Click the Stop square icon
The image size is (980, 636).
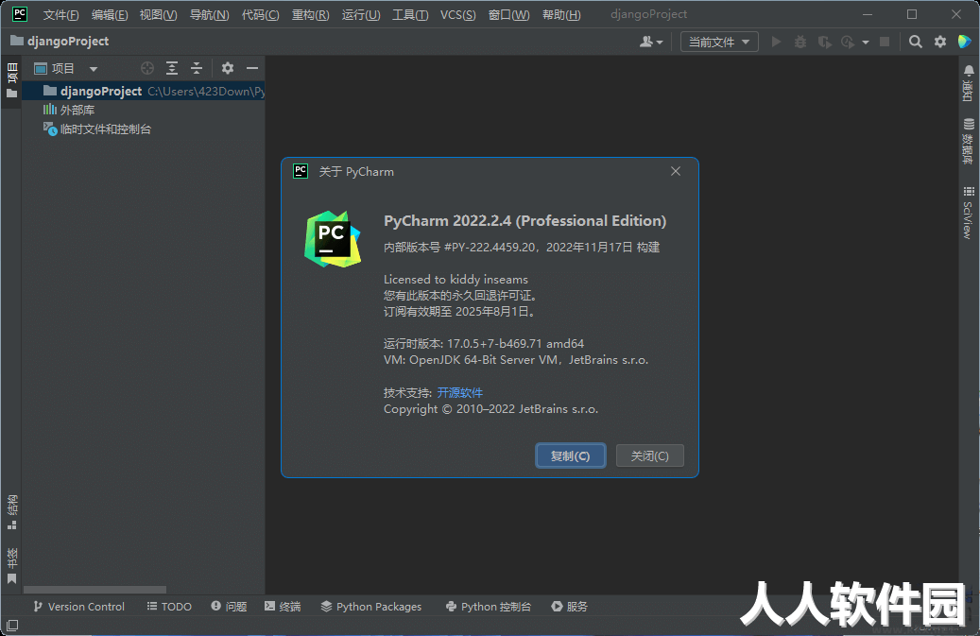pyautogui.click(x=885, y=42)
